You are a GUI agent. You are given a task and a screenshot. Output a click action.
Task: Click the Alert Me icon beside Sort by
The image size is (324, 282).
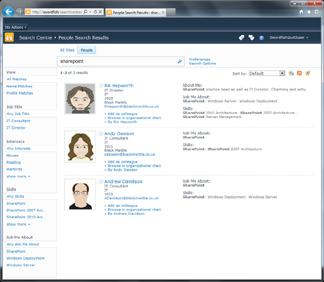(291, 73)
